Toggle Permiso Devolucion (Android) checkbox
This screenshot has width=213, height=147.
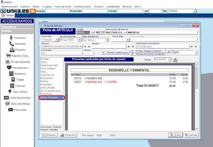(133, 54)
